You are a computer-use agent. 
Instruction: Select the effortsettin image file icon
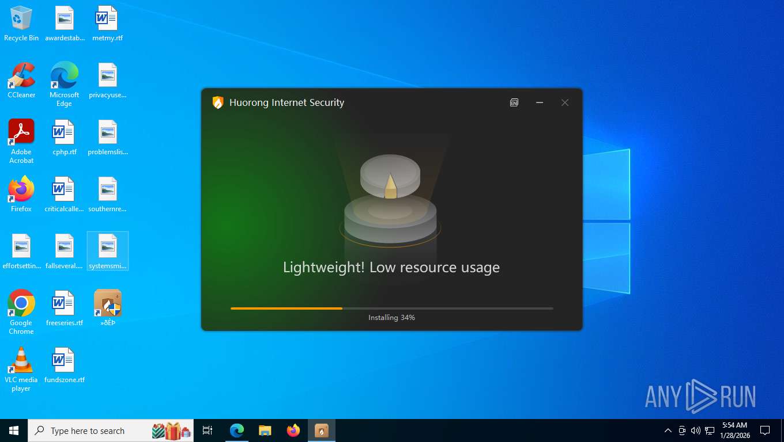pyautogui.click(x=21, y=252)
